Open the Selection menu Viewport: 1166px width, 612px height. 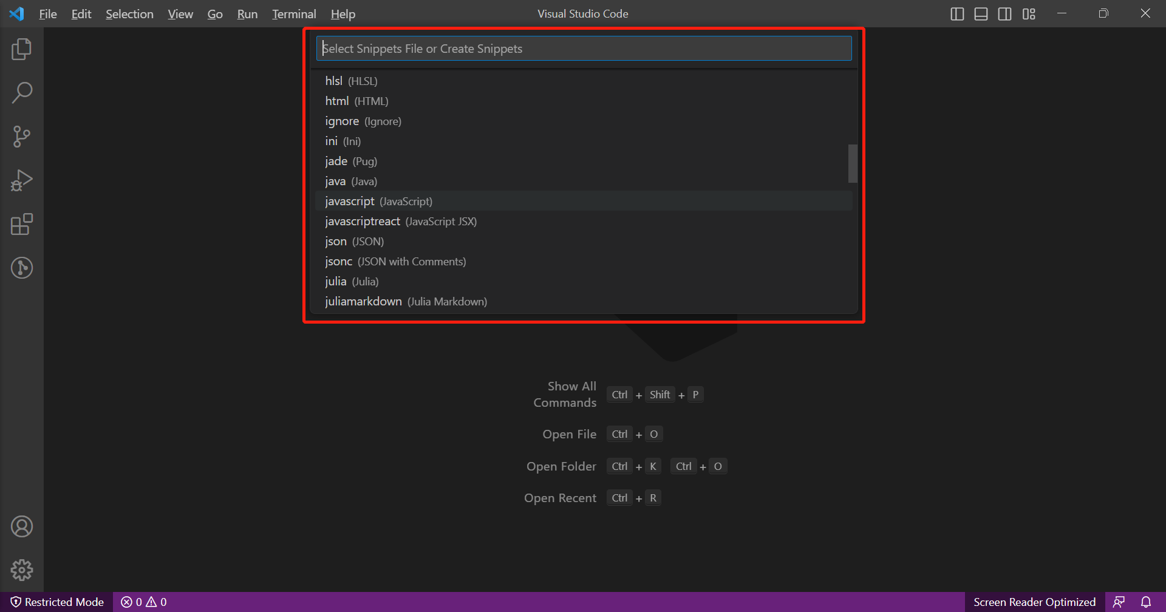pos(129,14)
